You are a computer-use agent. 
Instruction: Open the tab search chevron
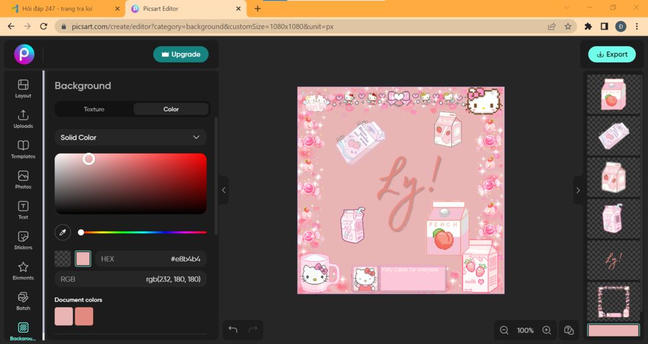[x=566, y=8]
